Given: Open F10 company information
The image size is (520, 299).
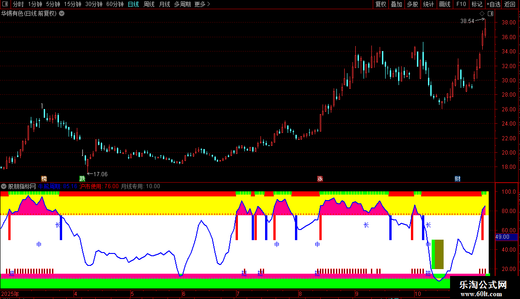Looking at the screenshot, I should pyautogui.click(x=461, y=4).
